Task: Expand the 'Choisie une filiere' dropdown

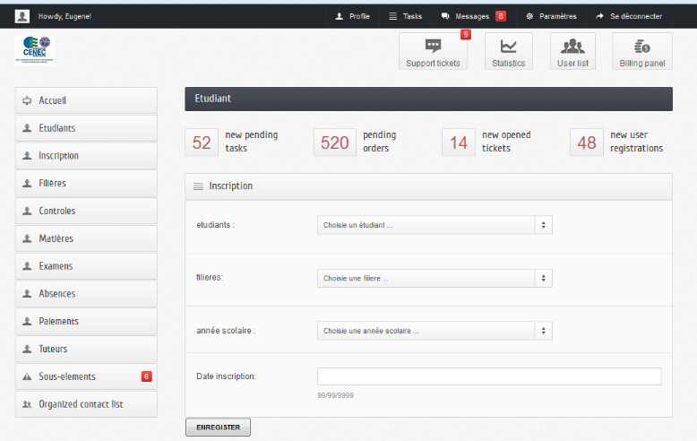Action: pos(435,279)
